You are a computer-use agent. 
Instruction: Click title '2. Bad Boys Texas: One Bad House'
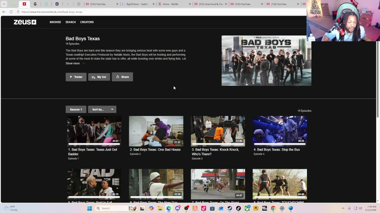tap(155, 150)
